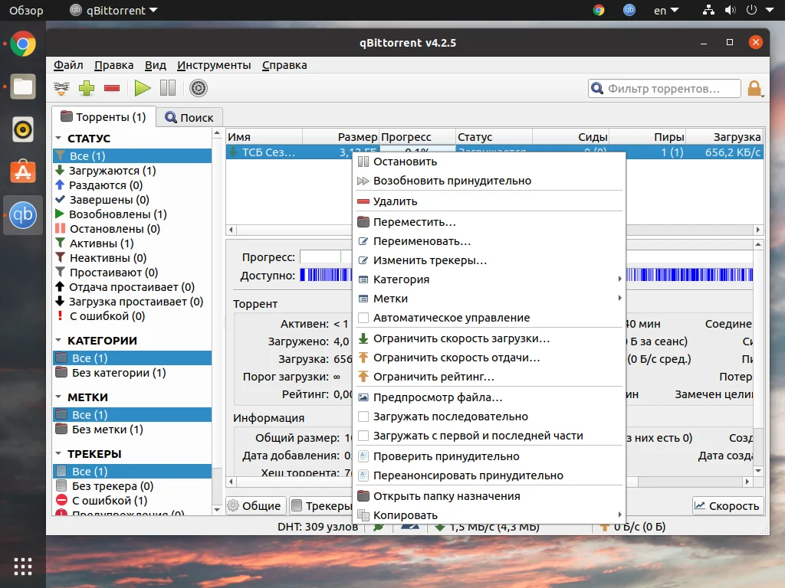Toggle Загружать последовательно checkbox
The image size is (785, 588).
click(x=364, y=416)
